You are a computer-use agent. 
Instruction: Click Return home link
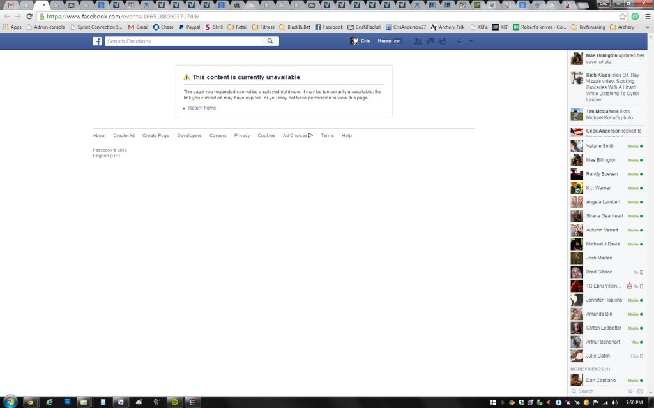tap(202, 108)
